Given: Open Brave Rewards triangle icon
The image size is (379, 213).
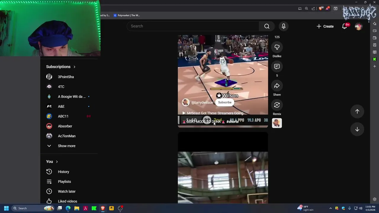Looking at the screenshot, I should coord(327,9).
